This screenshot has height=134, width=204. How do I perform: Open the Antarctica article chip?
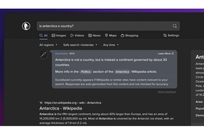(122, 72)
